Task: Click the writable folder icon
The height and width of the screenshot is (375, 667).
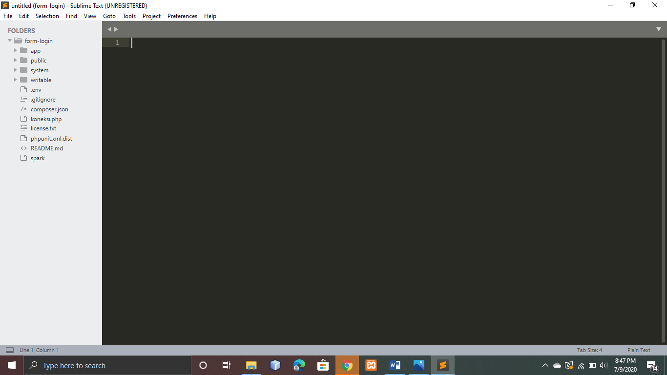Action: click(23, 80)
